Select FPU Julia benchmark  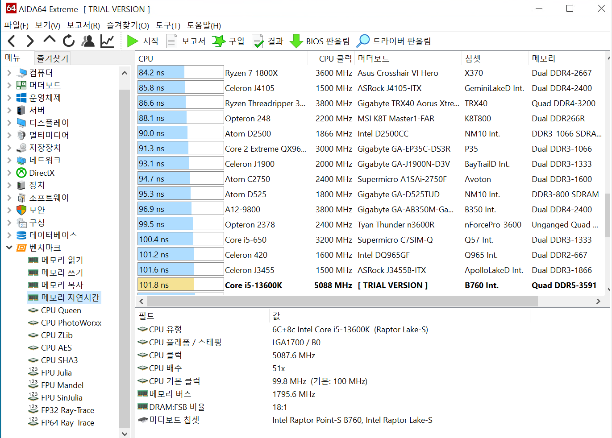coord(56,373)
